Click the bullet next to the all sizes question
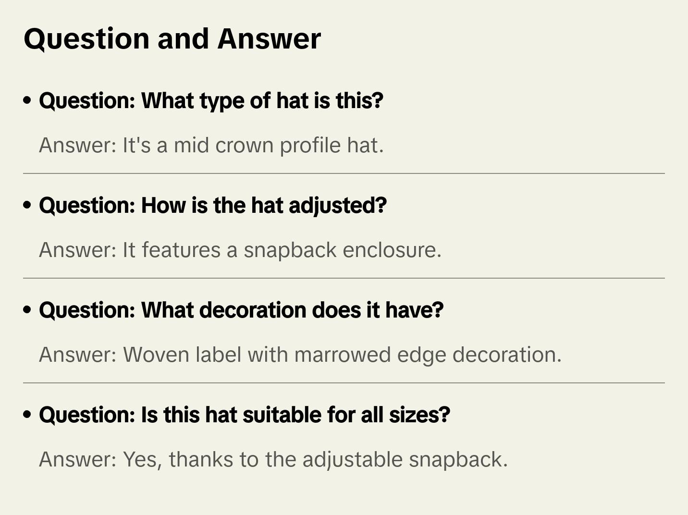Viewport: 688px width, 515px height. pos(27,415)
